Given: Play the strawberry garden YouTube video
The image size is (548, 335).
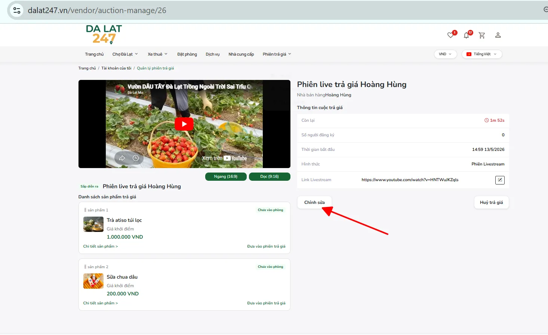Looking at the screenshot, I should click(184, 124).
